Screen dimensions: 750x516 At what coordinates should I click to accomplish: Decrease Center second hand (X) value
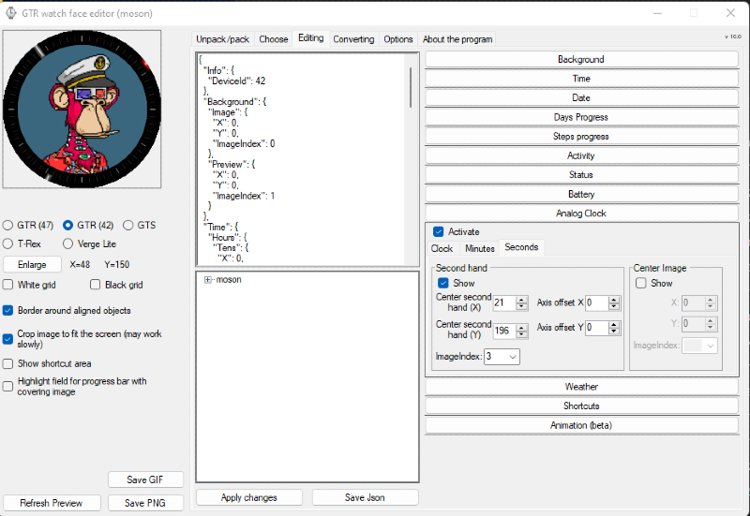pyautogui.click(x=522, y=306)
